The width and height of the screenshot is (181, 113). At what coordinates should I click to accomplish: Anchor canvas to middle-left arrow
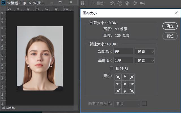pos(118,84)
